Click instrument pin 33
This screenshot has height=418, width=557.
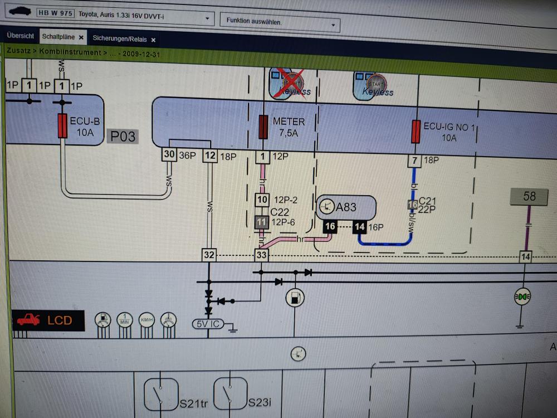(x=261, y=255)
